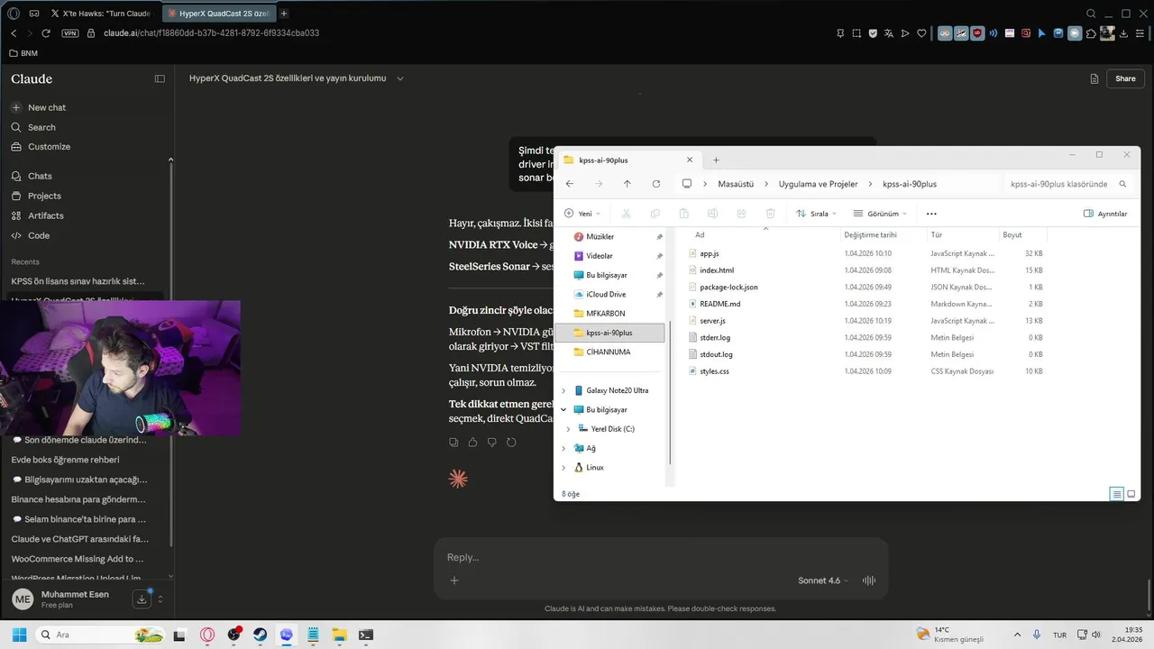Open Steam from the taskbar

[x=261, y=635]
